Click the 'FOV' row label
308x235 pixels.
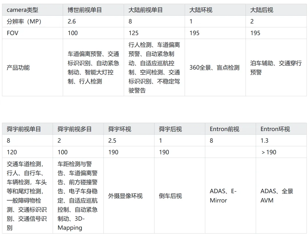33,33
